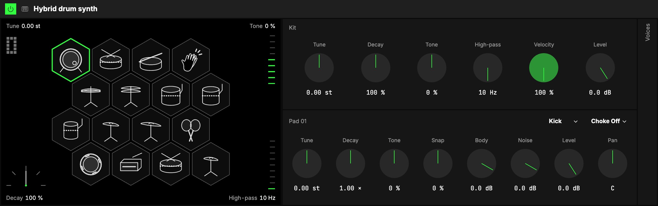Image resolution: width=658 pixels, height=206 pixels.
Task: Click the Kit High-pass value 10 Hz
Action: point(488,93)
